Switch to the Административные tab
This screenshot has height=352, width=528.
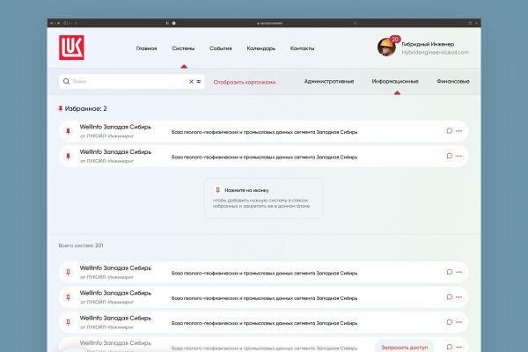pyautogui.click(x=329, y=81)
